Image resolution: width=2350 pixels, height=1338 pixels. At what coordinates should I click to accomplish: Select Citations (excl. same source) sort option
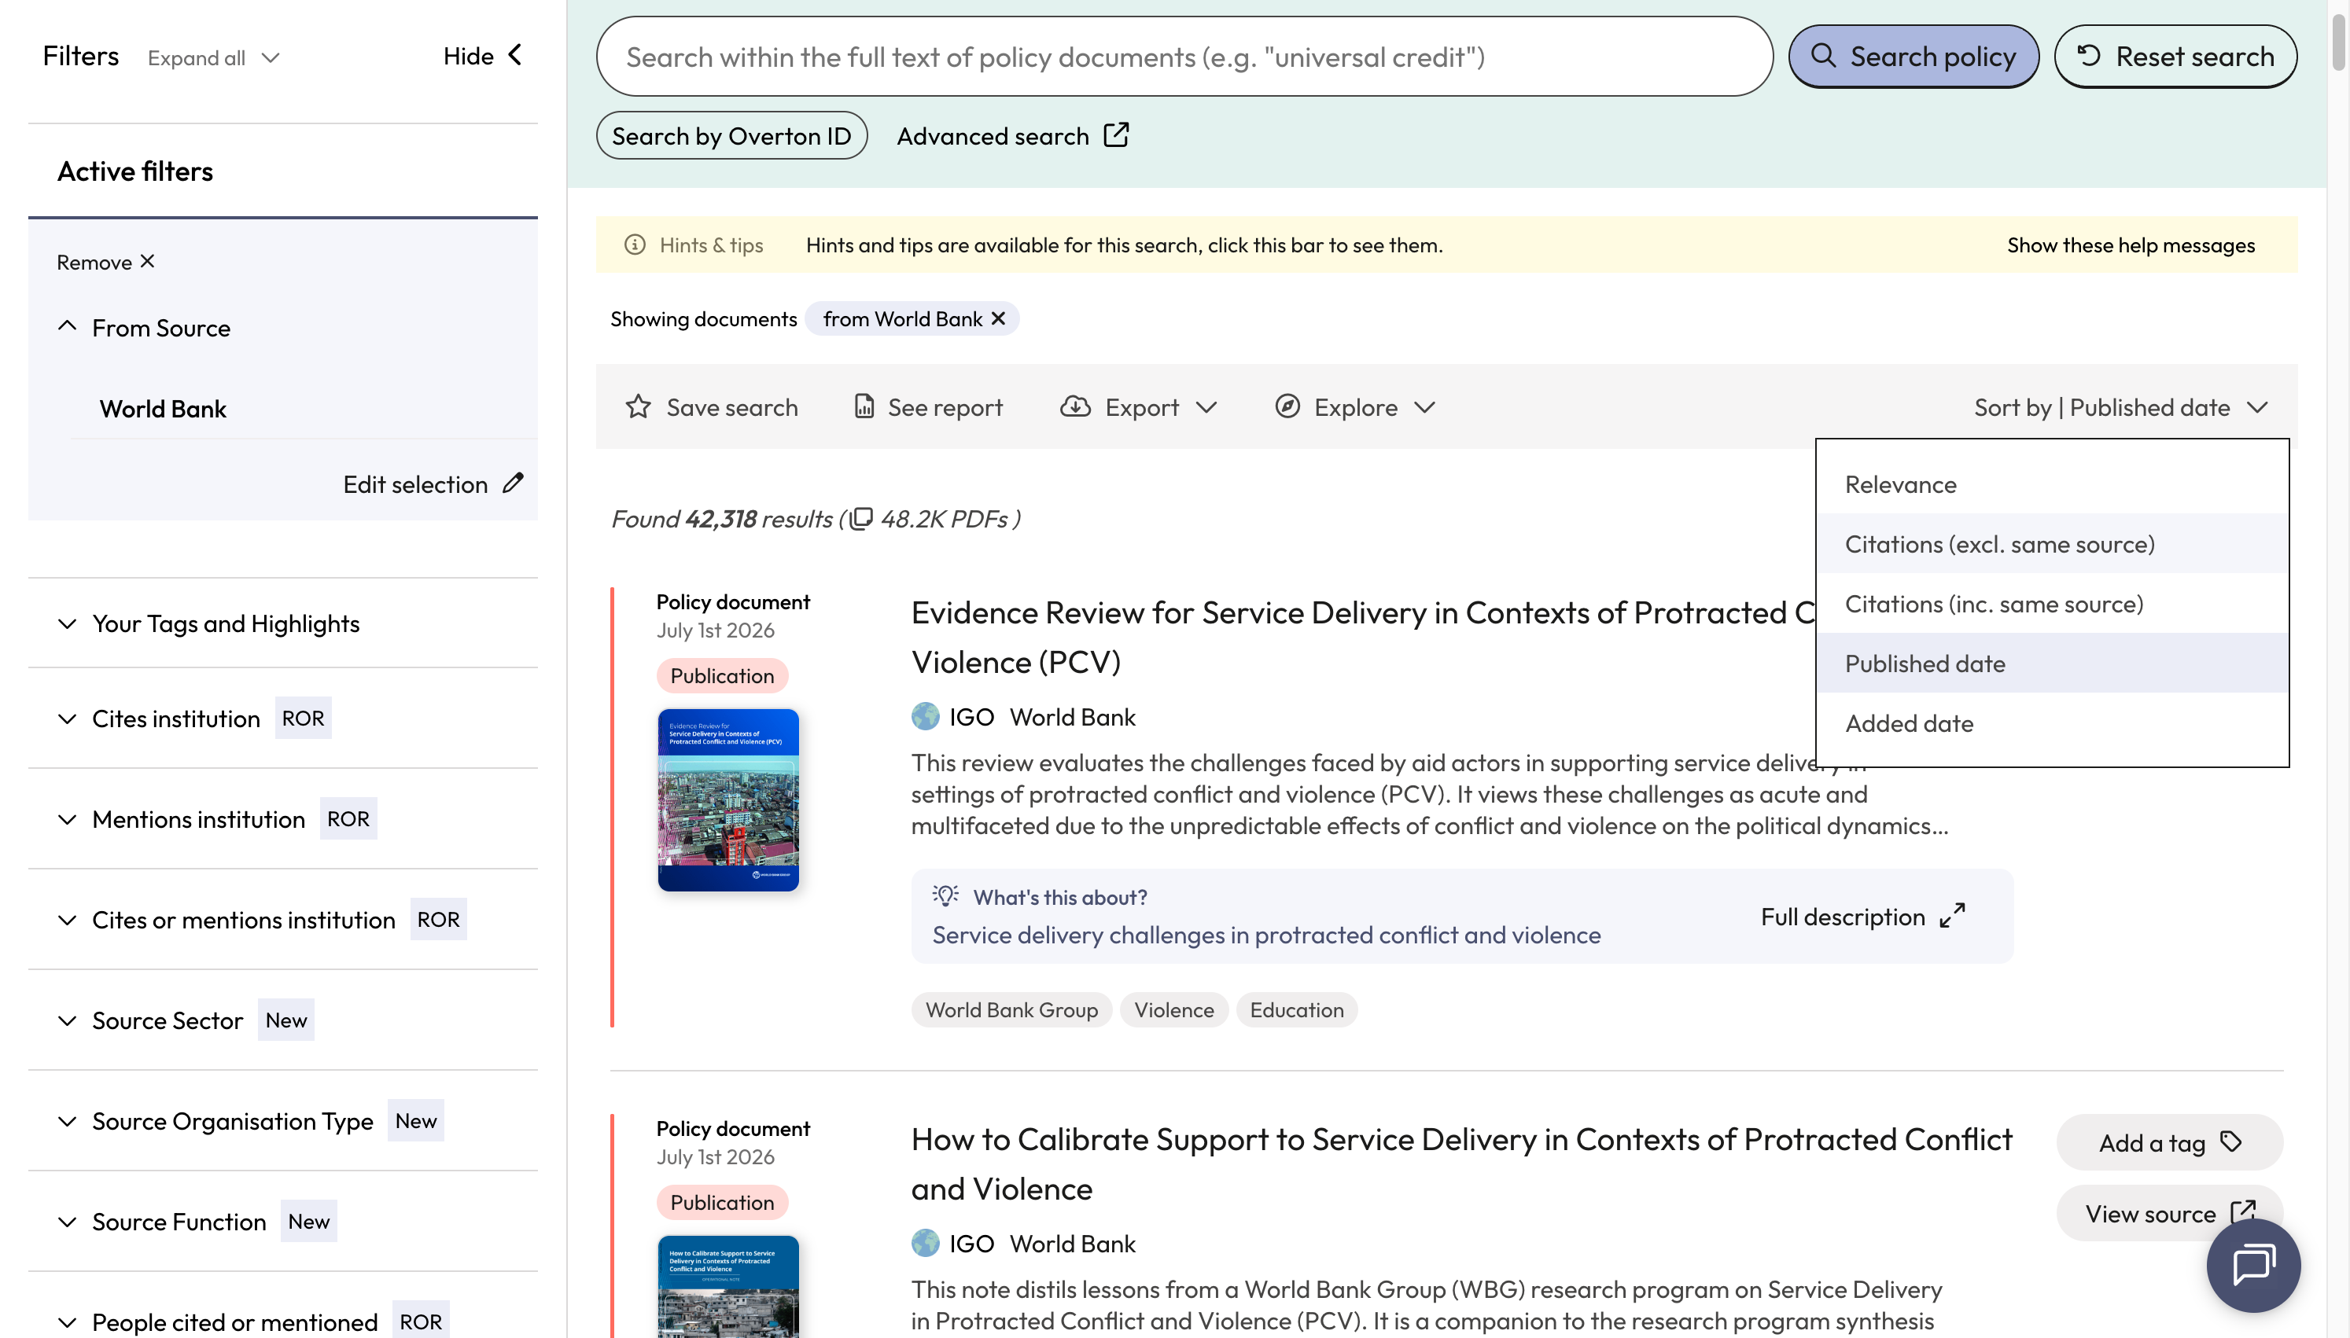[x=2052, y=543]
